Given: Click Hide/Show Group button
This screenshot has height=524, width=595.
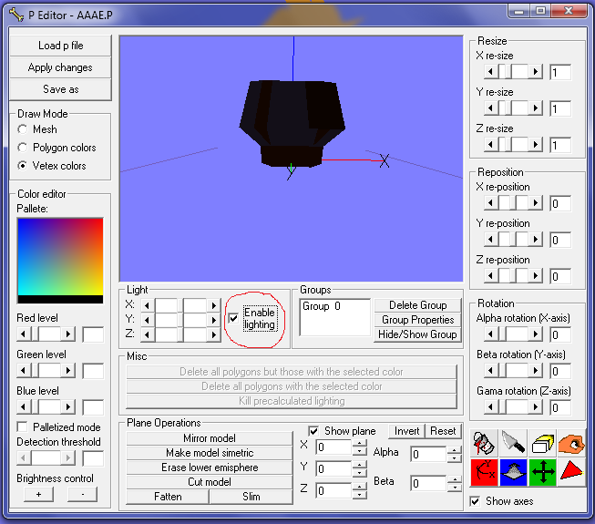Looking at the screenshot, I should point(418,334).
